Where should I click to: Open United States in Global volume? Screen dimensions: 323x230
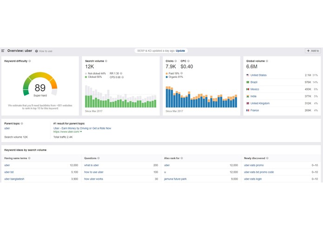258,75
